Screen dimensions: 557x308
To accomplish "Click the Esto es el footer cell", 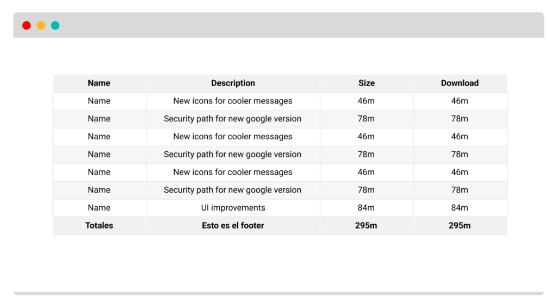I will pos(233,226).
